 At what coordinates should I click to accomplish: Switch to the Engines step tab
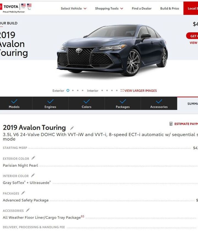coord(50,104)
